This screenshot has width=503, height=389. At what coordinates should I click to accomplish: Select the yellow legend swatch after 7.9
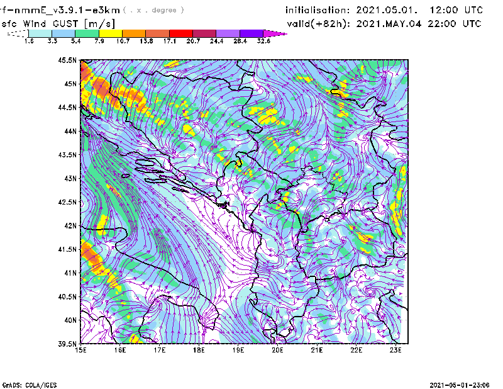coord(111,33)
